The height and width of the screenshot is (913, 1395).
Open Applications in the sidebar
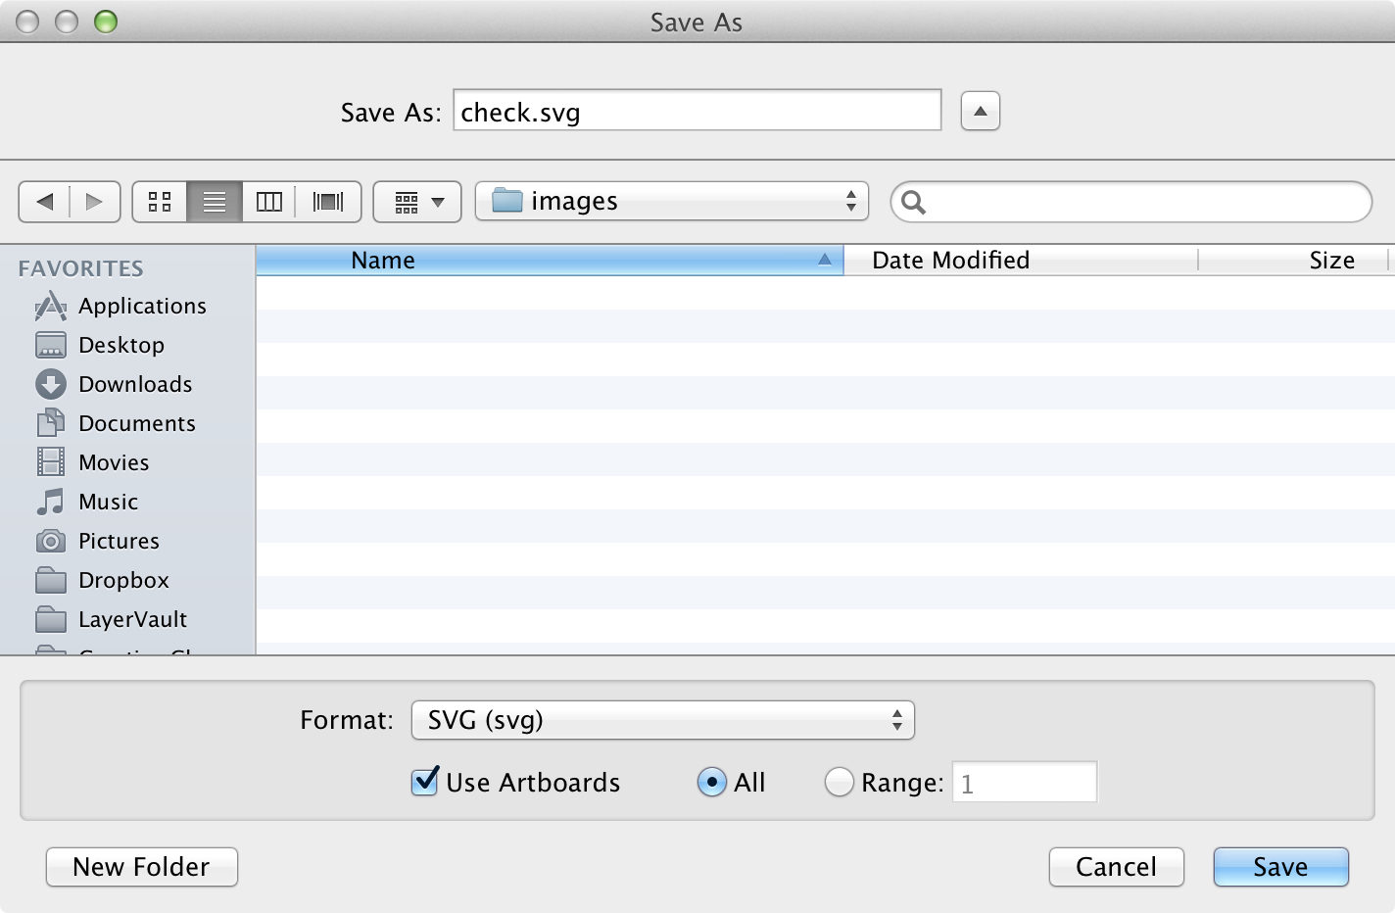pyautogui.click(x=121, y=307)
